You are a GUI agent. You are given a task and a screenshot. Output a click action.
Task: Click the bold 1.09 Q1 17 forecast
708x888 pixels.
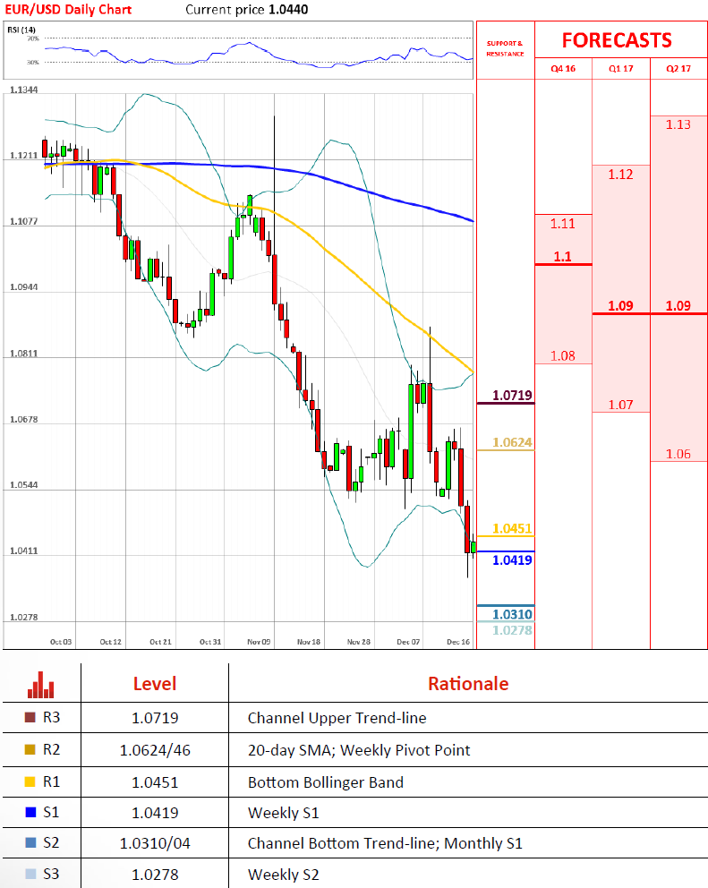[621, 306]
